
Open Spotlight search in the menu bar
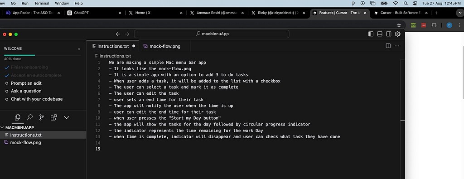[406, 3]
